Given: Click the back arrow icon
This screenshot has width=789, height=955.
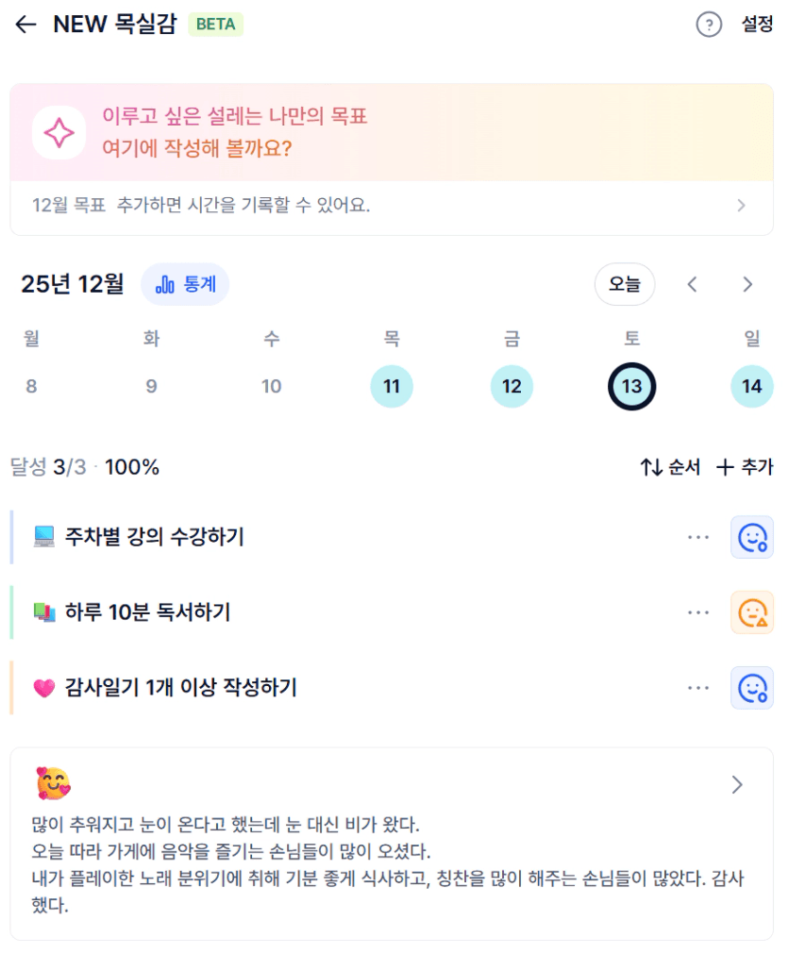Looking at the screenshot, I should pyautogui.click(x=25, y=25).
